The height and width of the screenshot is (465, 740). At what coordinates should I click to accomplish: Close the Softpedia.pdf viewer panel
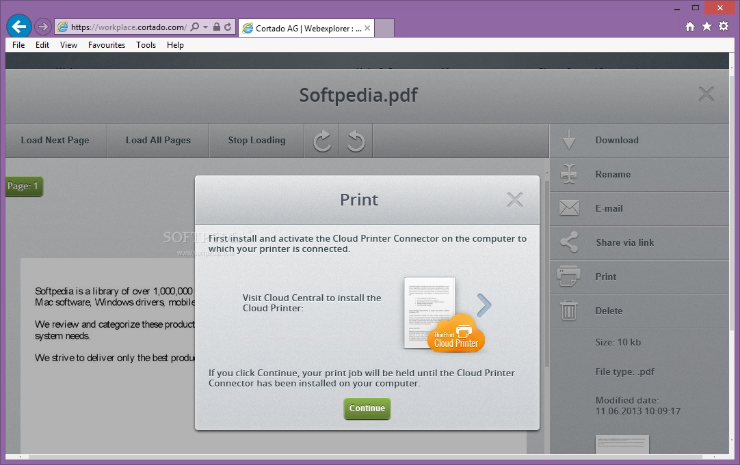click(706, 94)
